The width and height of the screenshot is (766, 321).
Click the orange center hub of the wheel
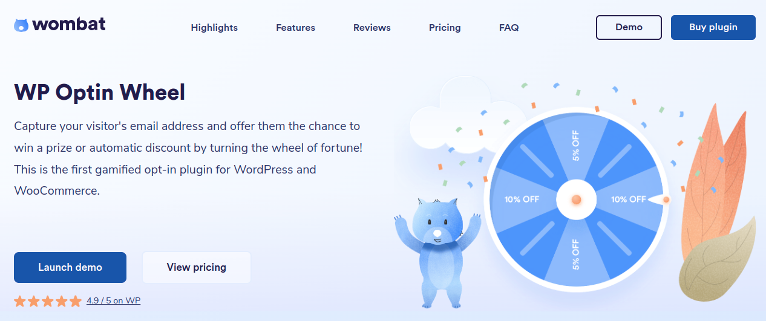coord(576,199)
